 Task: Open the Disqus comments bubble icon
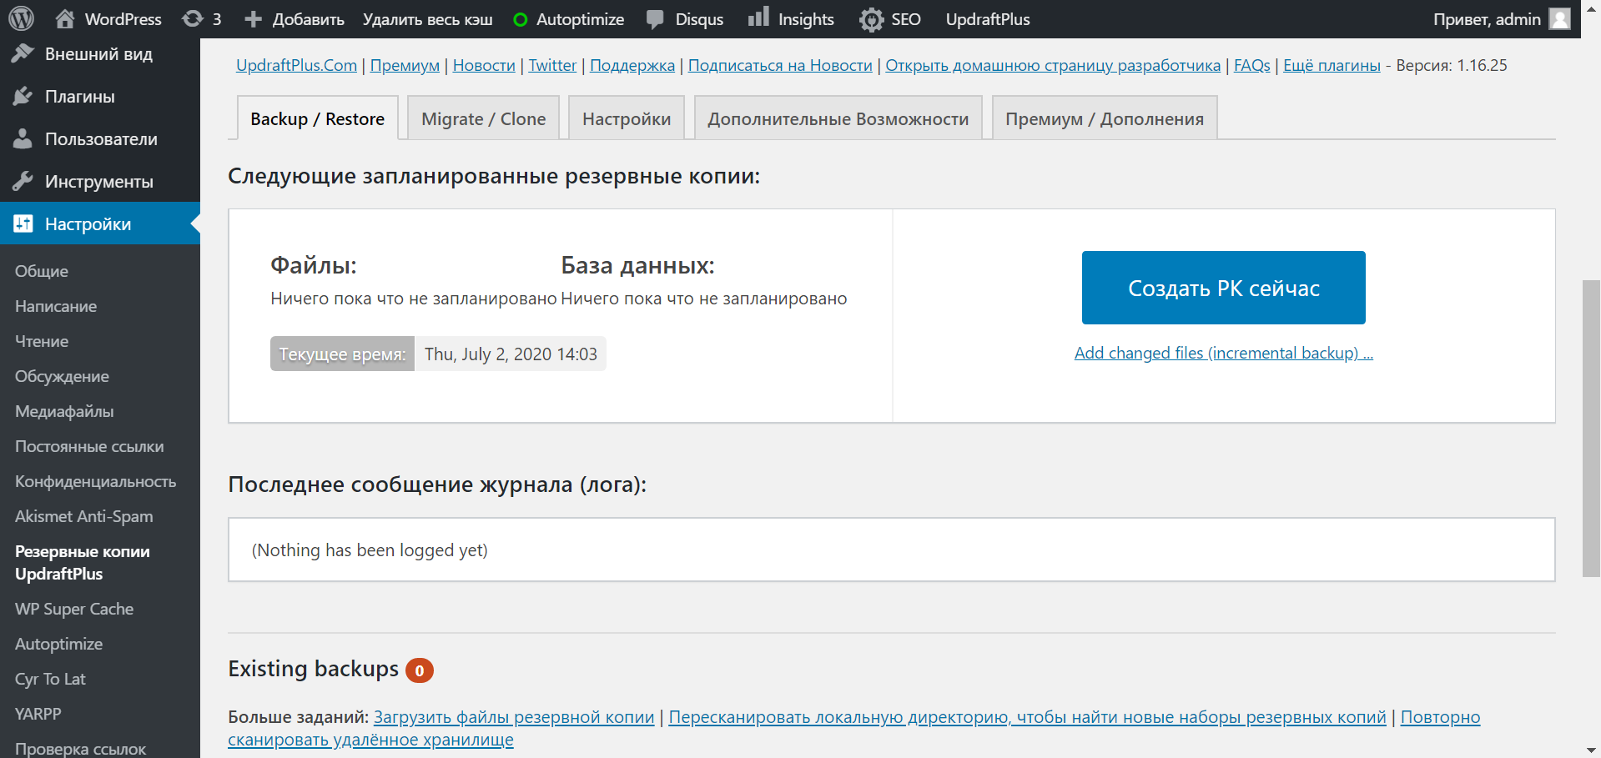click(x=656, y=19)
